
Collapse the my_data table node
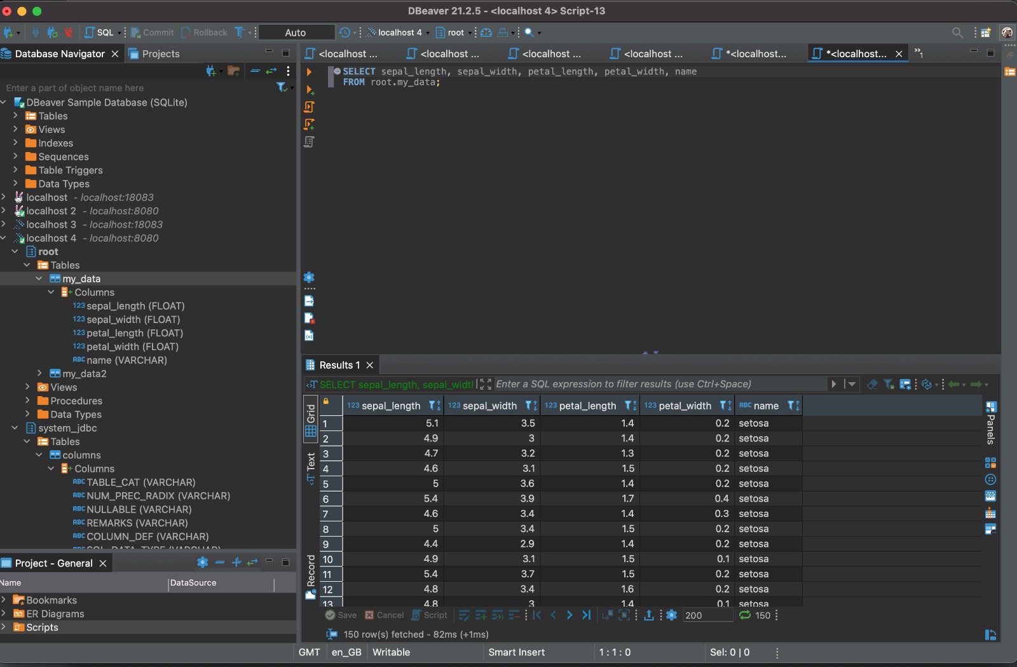(x=39, y=279)
